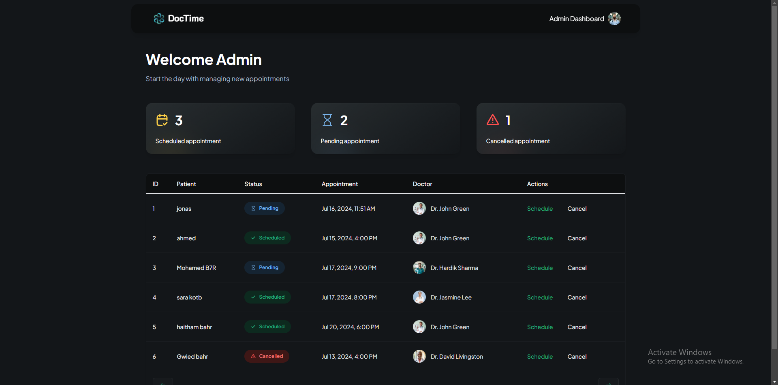
Task: Click the Appointment column header
Action: click(x=340, y=184)
